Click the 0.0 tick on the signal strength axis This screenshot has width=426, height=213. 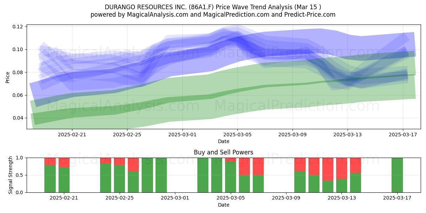coord(20,192)
